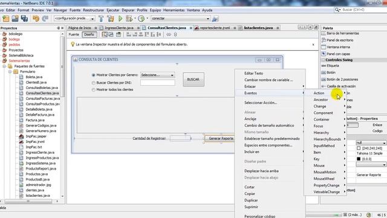Image resolution: width=387 pixels, height=218 pixels.
Task: Select the Etiqueta palette item
Action: [333, 66]
